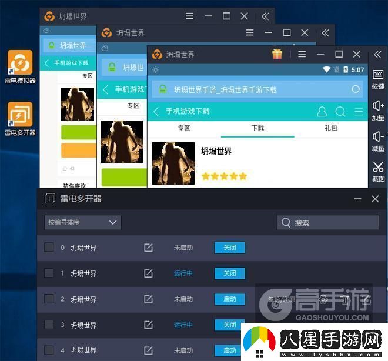Open the search magnifier icon in teal header
Screen dimensions: 388x361
click(340, 112)
